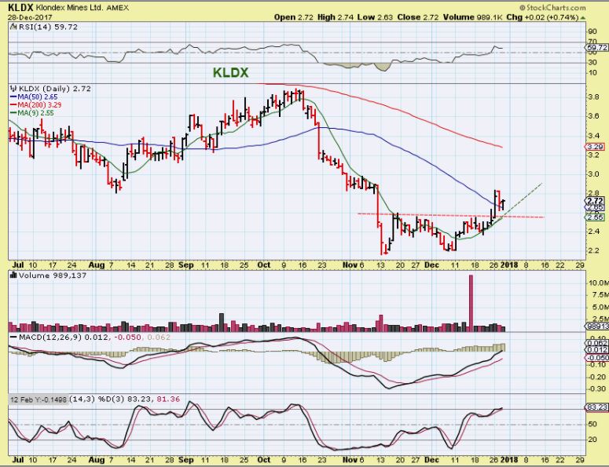This screenshot has width=609, height=467.
Task: Click the '10' level on the RSI axis
Action: (x=592, y=73)
